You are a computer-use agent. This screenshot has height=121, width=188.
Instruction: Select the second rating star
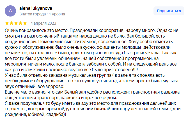coord(12,23)
